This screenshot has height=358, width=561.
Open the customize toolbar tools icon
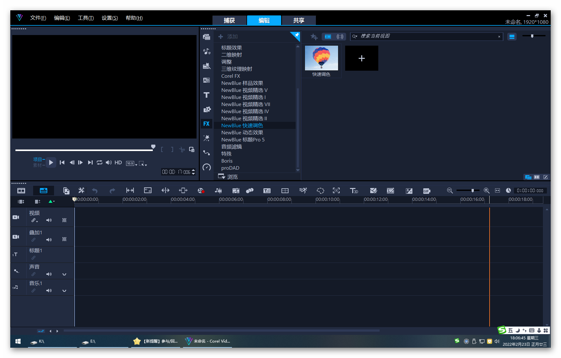point(81,191)
